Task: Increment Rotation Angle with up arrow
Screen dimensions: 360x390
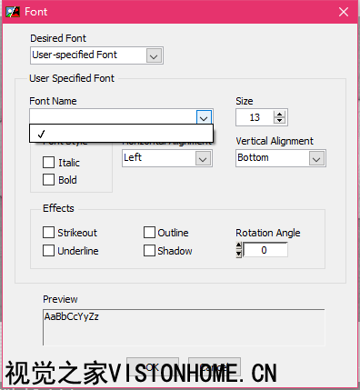Action: [239, 245]
